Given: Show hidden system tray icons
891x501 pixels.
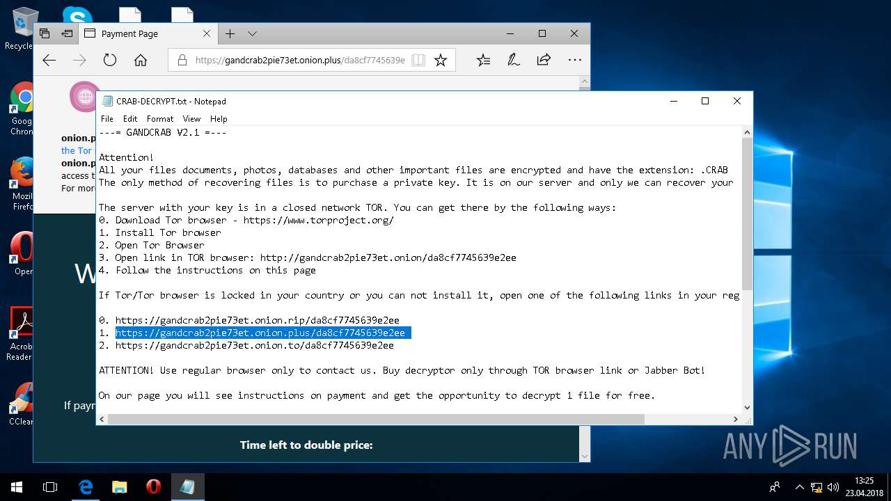Looking at the screenshot, I should click(800, 487).
